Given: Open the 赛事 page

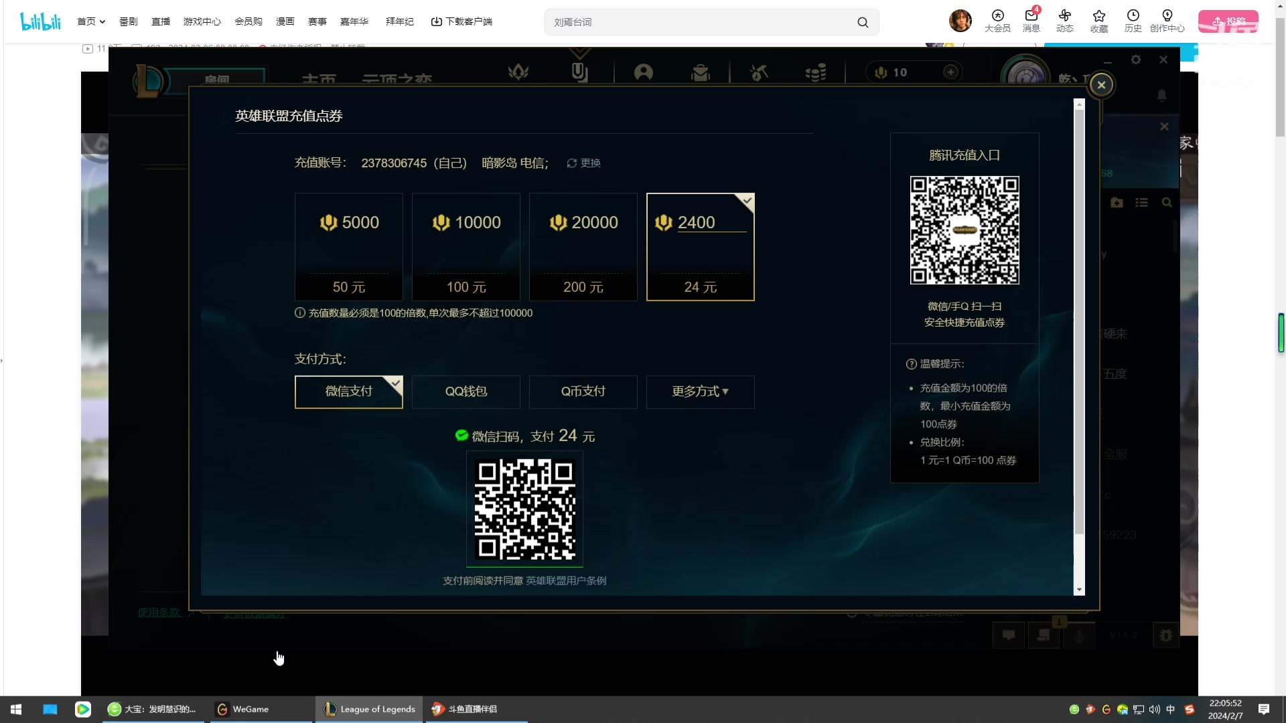Looking at the screenshot, I should [x=317, y=21].
